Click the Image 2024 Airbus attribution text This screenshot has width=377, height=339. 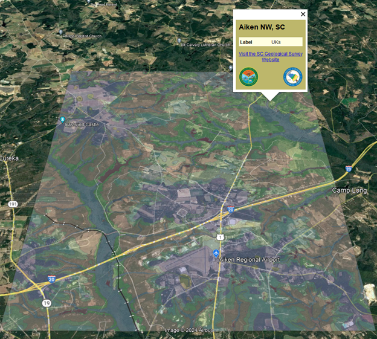pos(188,331)
